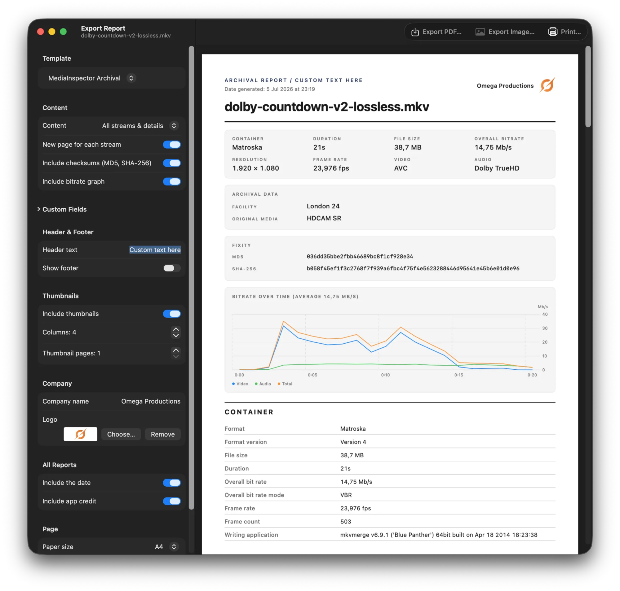Click the 'BITRATE OVER TIME' graph title
Viewport: 620px width, 591px height.
tap(295, 297)
